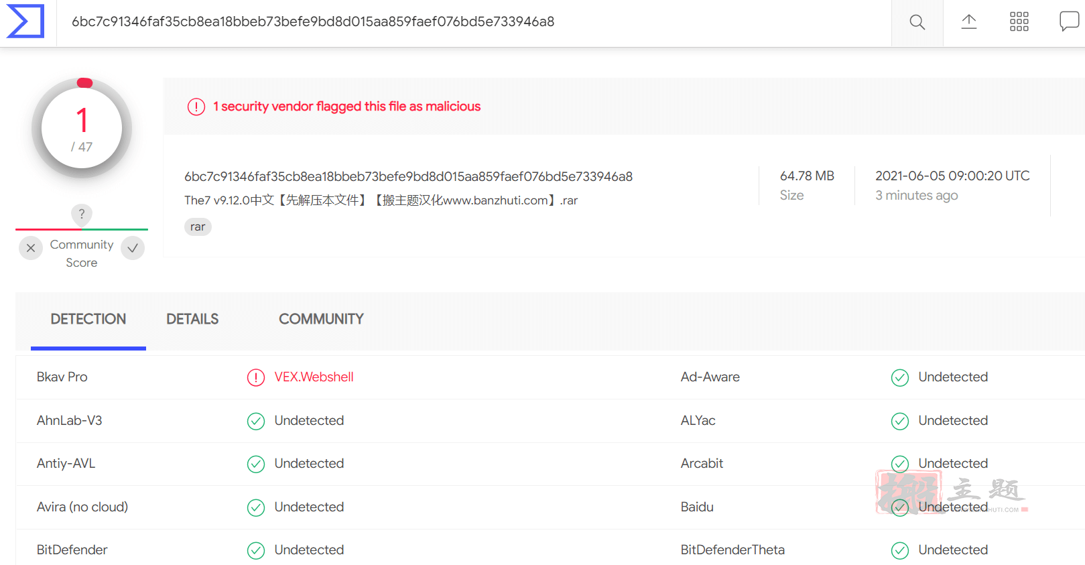Click Undetected result for ALYac

click(x=953, y=421)
